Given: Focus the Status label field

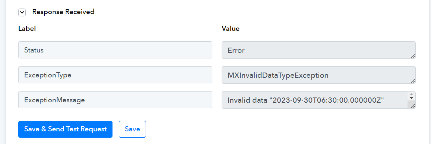Looking at the screenshot, I should point(115,50).
